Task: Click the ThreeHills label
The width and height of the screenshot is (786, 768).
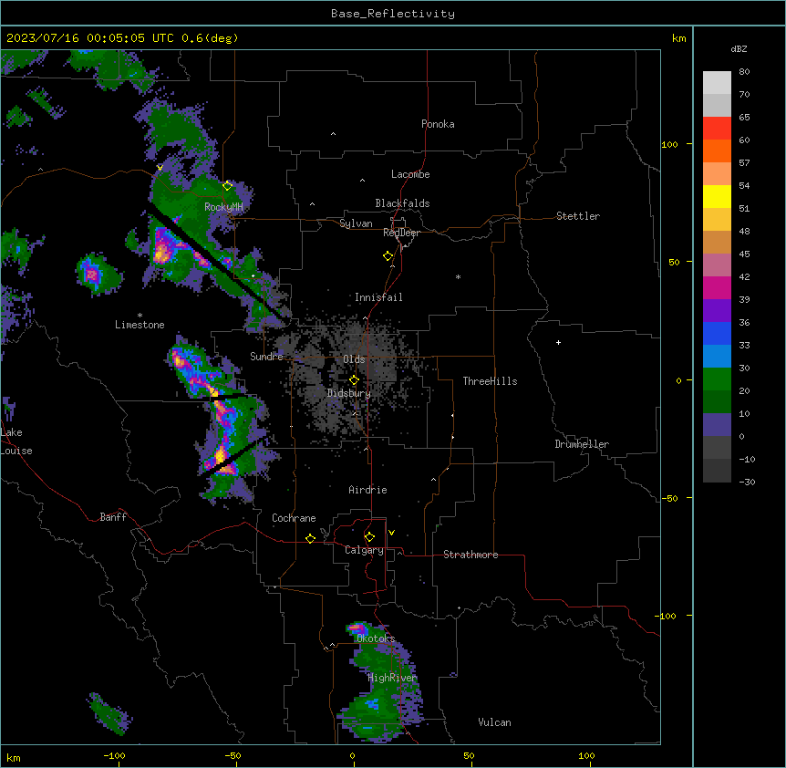Action: [490, 381]
